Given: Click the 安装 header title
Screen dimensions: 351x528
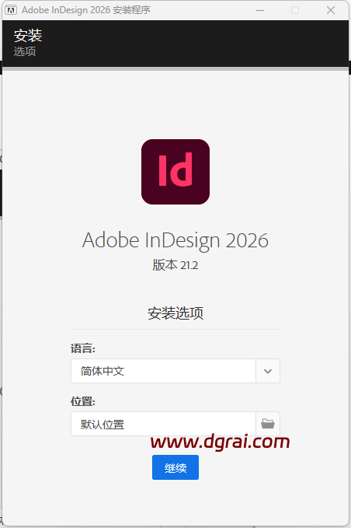Looking at the screenshot, I should tap(28, 36).
